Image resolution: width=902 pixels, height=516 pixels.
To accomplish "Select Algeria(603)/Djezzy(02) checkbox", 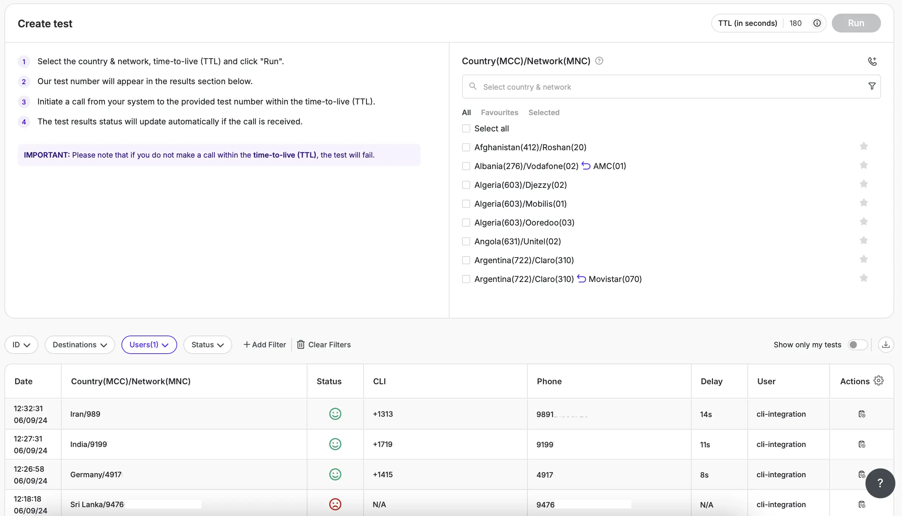I will pyautogui.click(x=466, y=185).
